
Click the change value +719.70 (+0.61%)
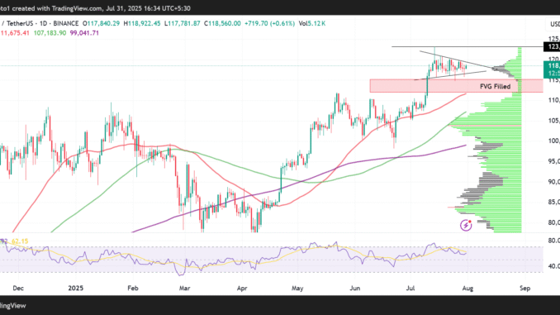(x=269, y=24)
